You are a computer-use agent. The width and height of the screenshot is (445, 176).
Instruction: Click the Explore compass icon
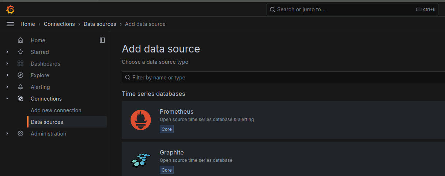pyautogui.click(x=20, y=75)
